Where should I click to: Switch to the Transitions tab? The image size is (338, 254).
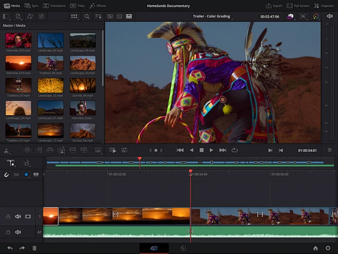(x=54, y=6)
